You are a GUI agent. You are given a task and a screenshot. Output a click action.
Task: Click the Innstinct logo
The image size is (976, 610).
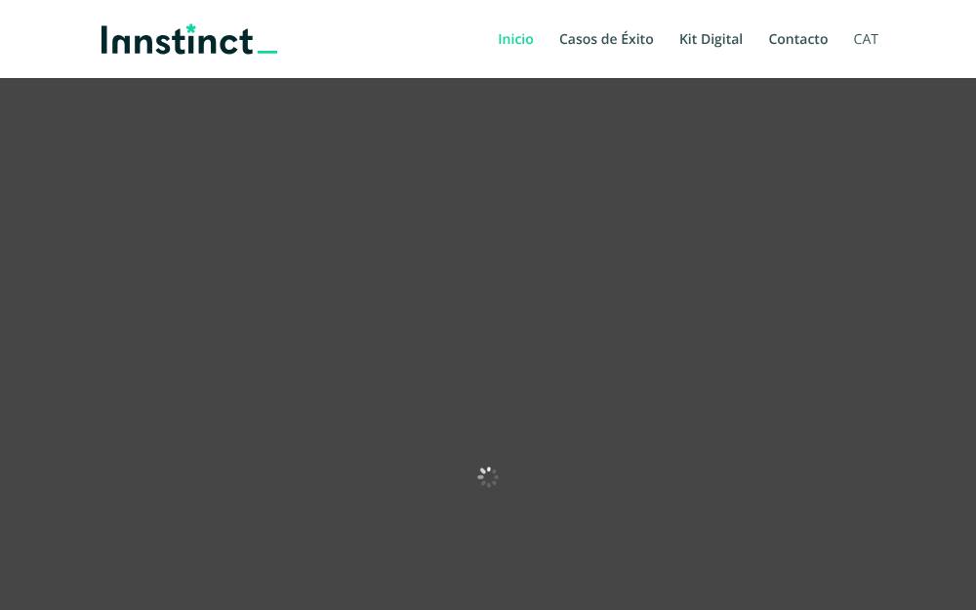(189, 39)
